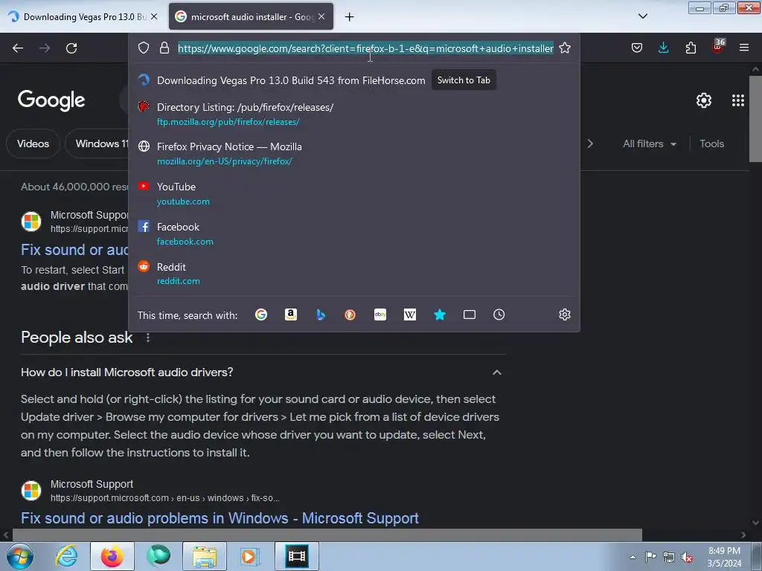Click the Firefox taskbar button
Image resolution: width=762 pixels, height=571 pixels.
pyautogui.click(x=112, y=556)
